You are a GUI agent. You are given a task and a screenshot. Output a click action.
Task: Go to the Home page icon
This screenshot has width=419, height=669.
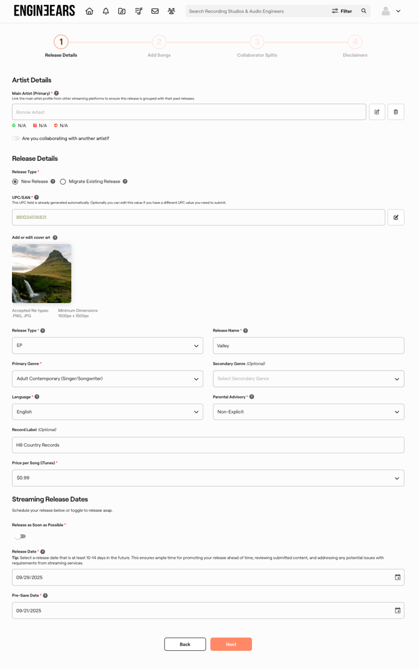click(89, 11)
